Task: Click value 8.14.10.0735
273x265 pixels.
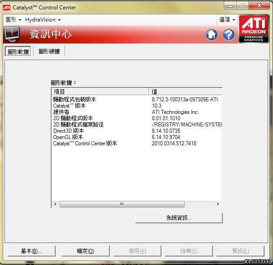Action: click(166, 131)
